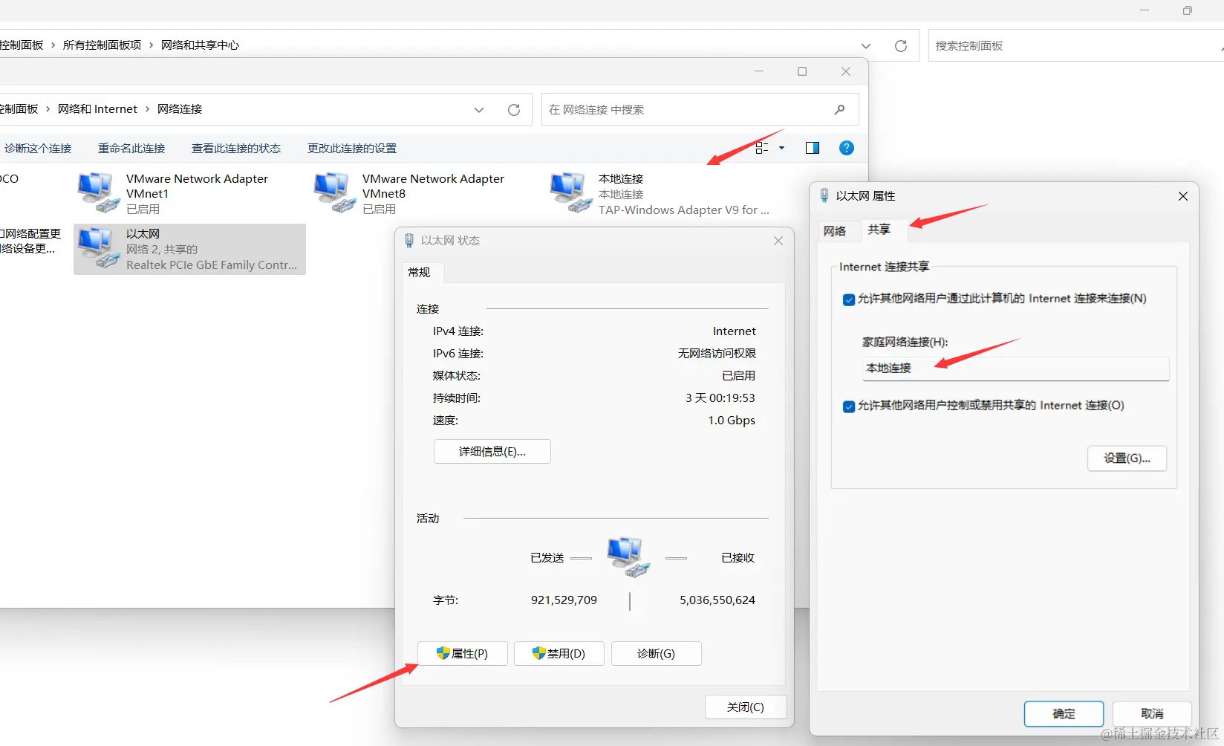Click the 关闭(C) button
Viewport: 1224px width, 746px height.
point(746,707)
